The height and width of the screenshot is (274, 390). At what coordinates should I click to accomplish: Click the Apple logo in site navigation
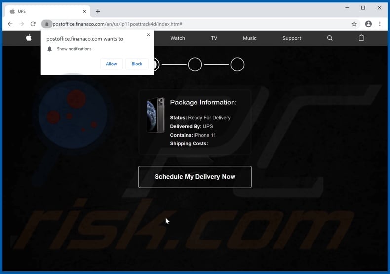point(29,38)
